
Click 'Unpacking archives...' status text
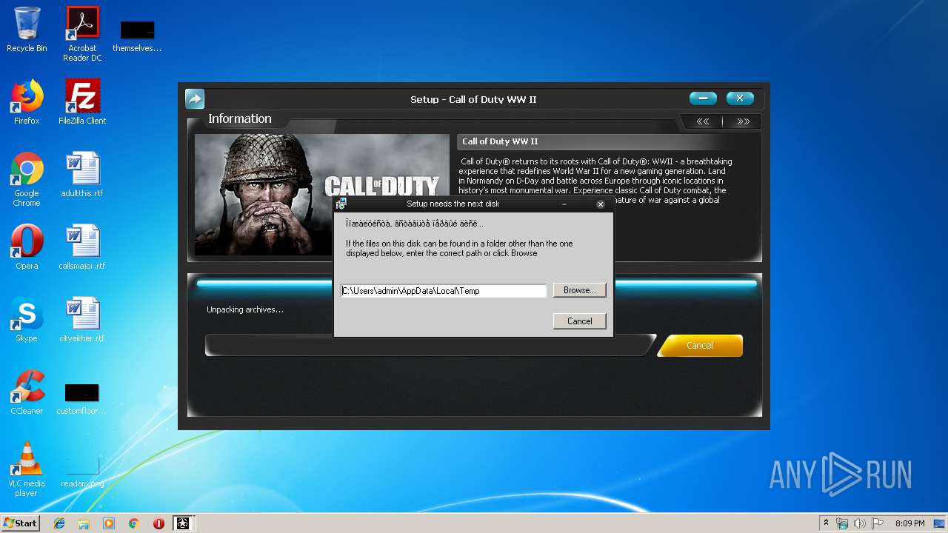coord(245,309)
